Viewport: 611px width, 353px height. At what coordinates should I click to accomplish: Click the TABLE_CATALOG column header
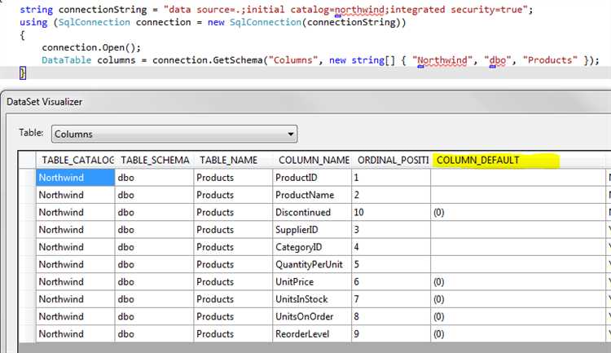click(x=76, y=160)
